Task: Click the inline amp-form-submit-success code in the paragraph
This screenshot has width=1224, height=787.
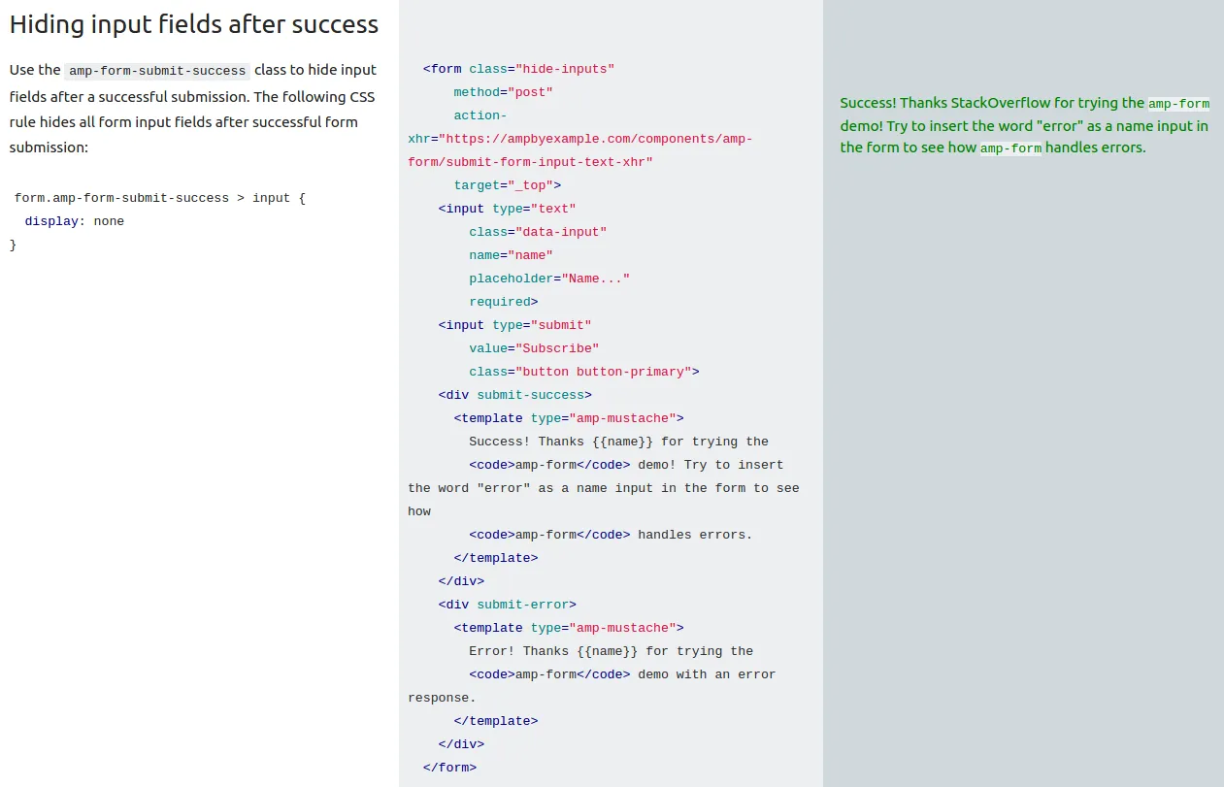Action: tap(157, 71)
